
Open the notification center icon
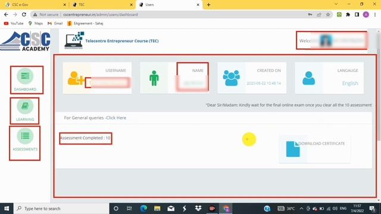point(372,209)
